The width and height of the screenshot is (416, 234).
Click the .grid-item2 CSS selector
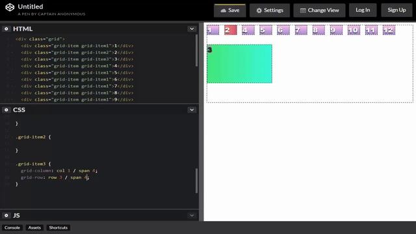click(x=31, y=137)
